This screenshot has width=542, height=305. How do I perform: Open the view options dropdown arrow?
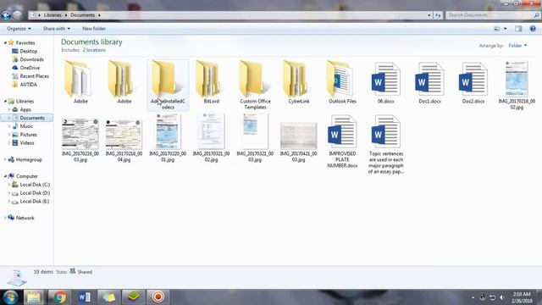click(x=505, y=29)
